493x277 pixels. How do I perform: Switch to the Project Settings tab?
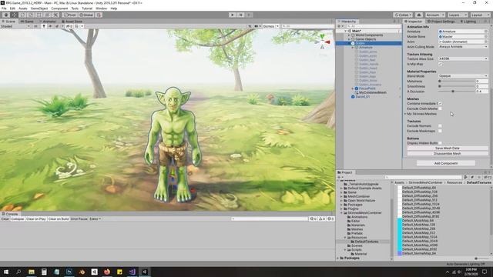441,22
